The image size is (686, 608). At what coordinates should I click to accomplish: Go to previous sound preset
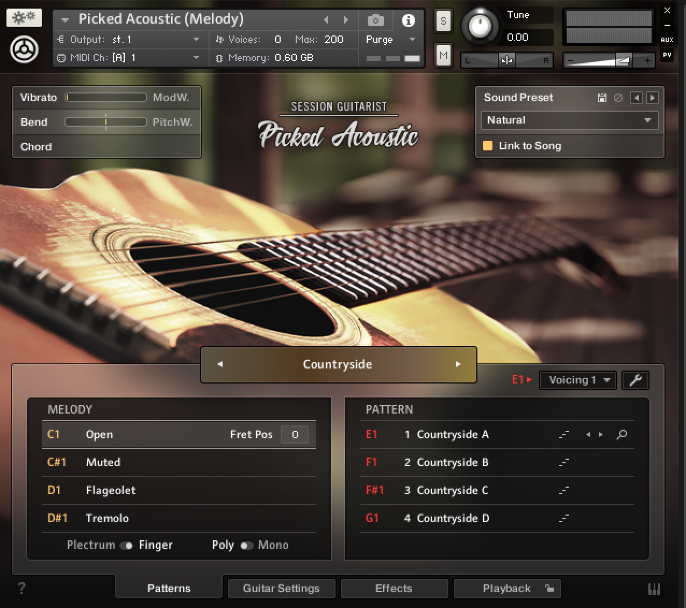click(637, 98)
